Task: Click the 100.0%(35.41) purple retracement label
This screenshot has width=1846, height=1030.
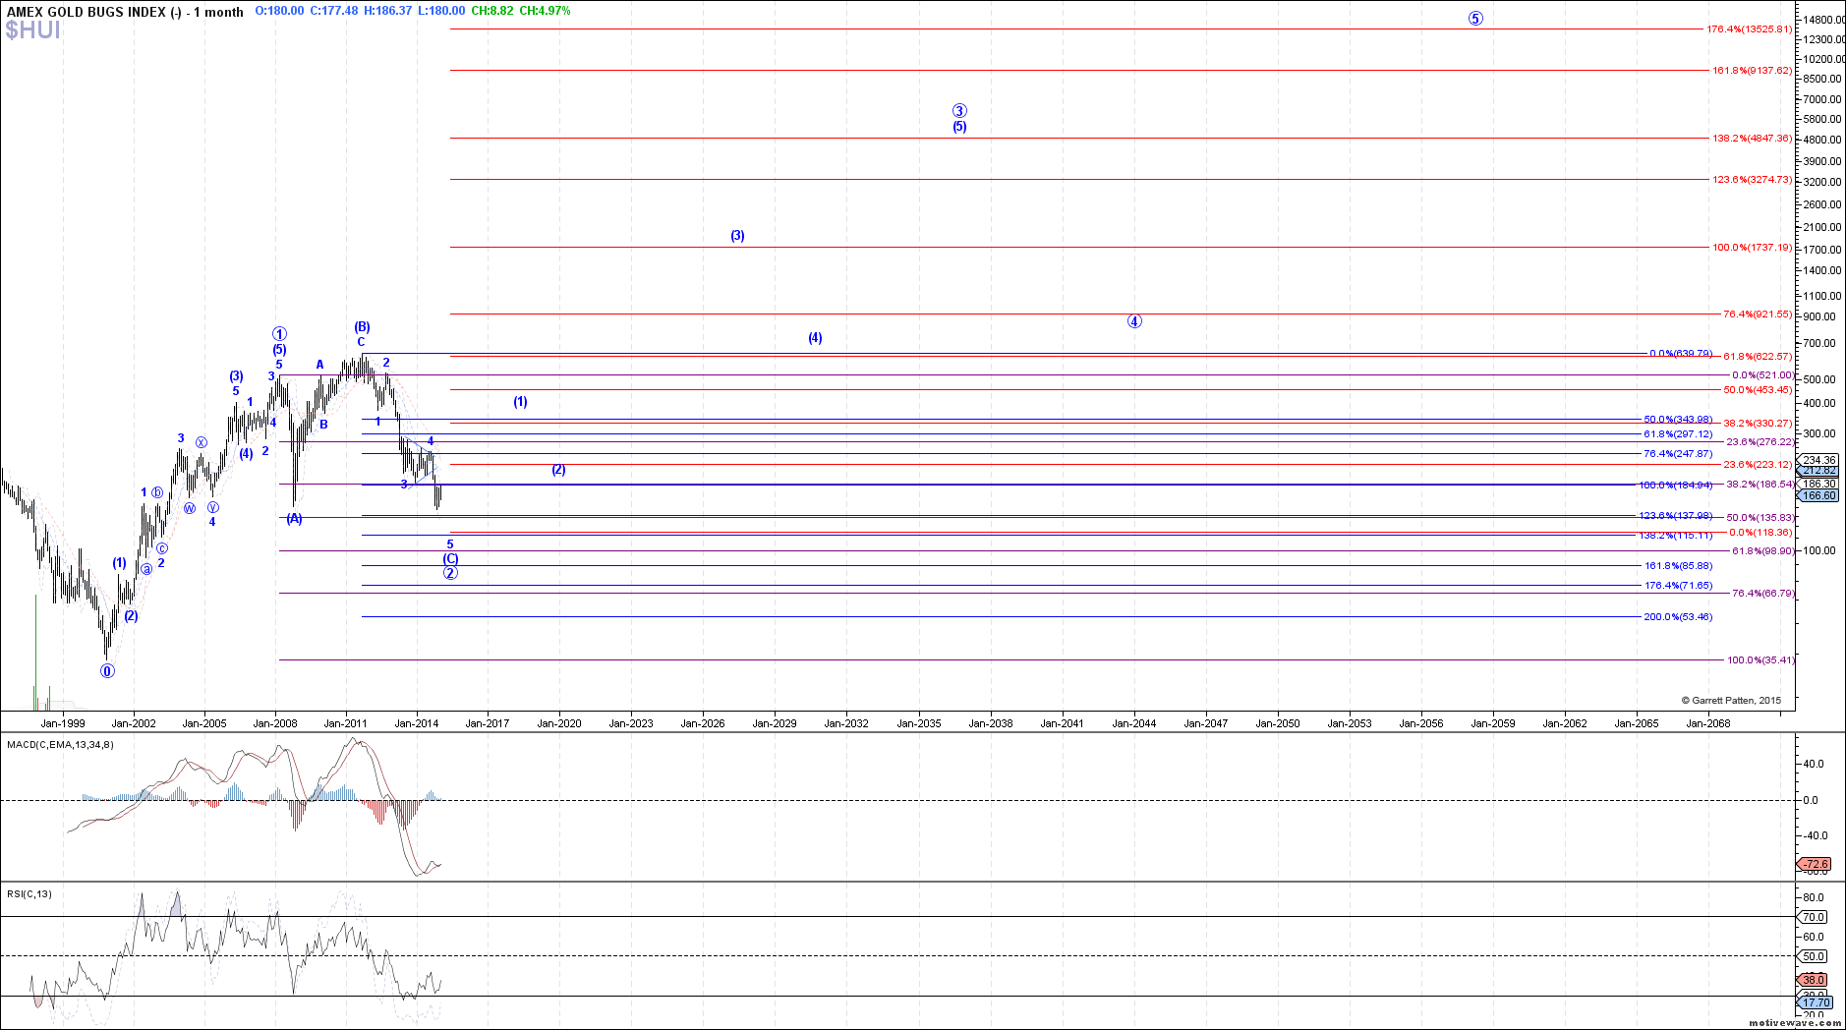Action: click(x=1760, y=660)
